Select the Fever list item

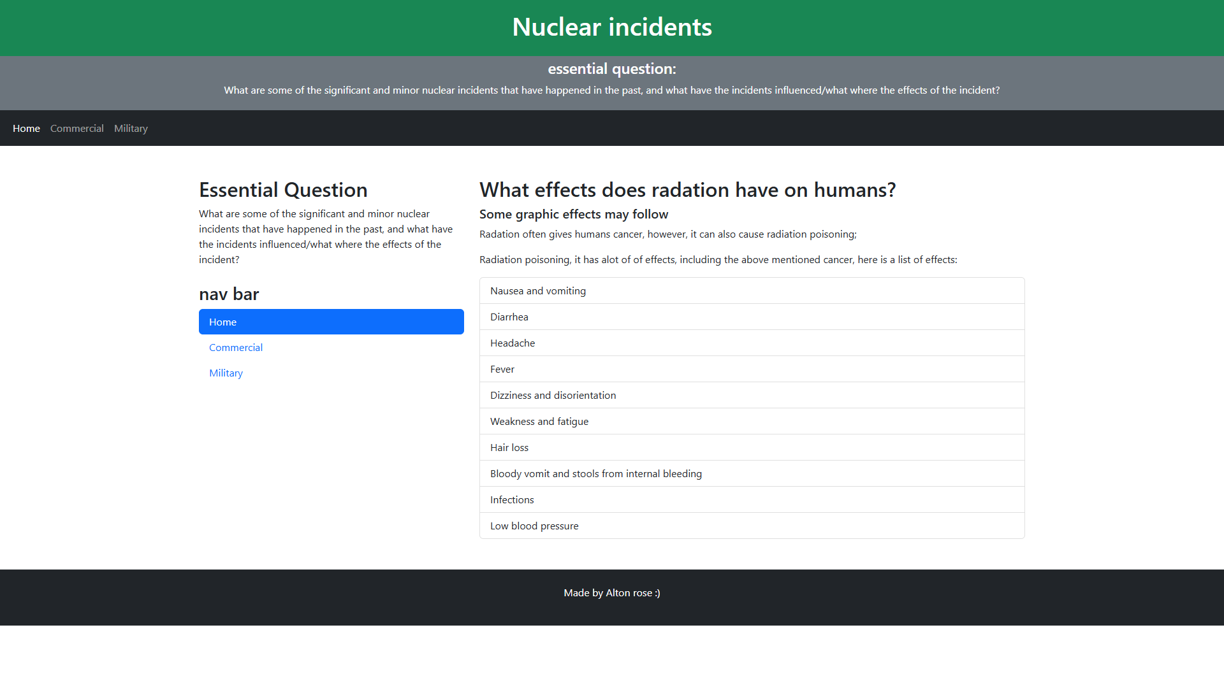point(752,369)
